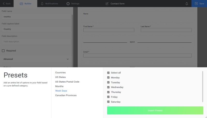Toggle the Required checkbox
Viewport: 207px width, 118px height.
tap(3, 51)
